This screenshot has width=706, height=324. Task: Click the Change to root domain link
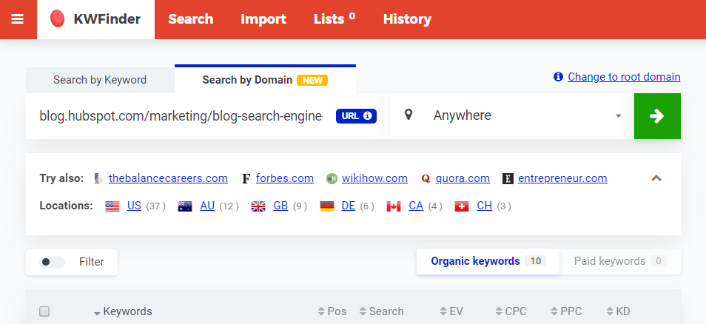point(624,77)
